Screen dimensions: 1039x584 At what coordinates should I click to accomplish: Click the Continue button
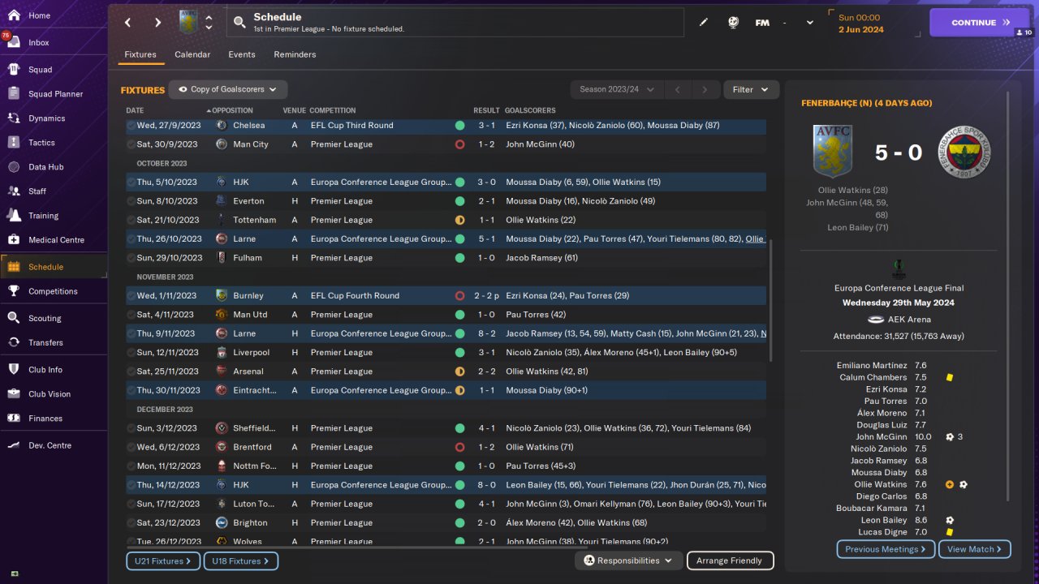pos(980,23)
